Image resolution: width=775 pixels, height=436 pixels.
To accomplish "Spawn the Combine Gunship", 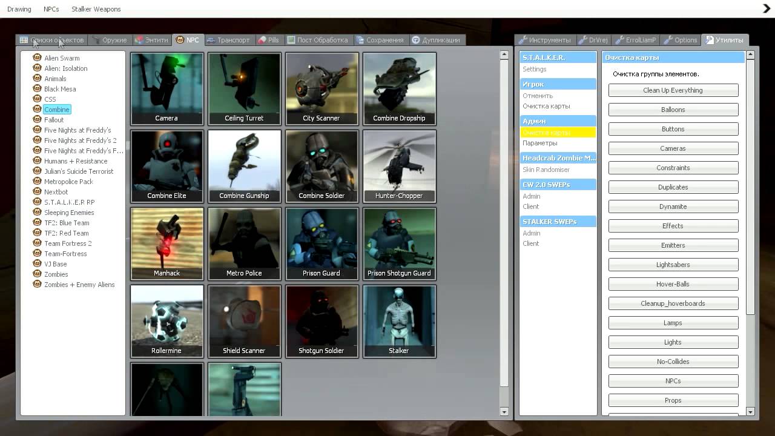I will (244, 166).
